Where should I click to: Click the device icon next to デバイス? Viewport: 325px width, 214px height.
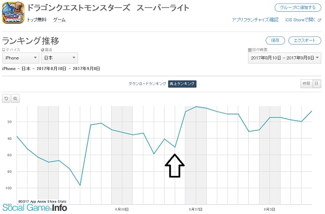pyautogui.click(x=4, y=50)
